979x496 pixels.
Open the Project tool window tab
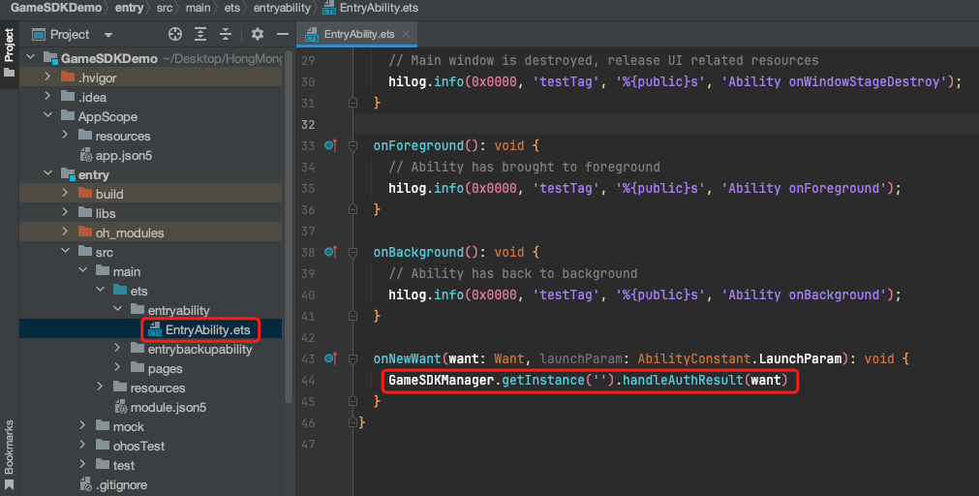[x=9, y=52]
